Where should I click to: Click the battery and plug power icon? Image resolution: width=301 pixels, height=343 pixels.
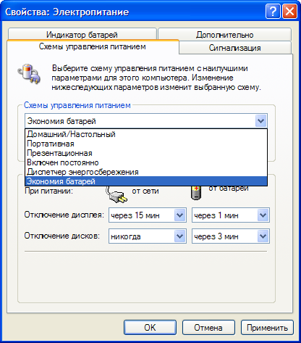point(29,74)
